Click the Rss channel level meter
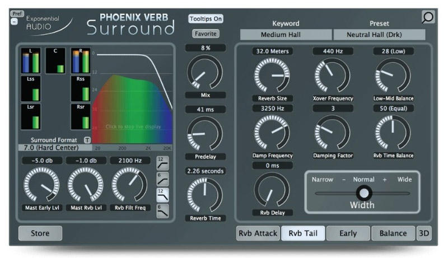 click(x=81, y=89)
